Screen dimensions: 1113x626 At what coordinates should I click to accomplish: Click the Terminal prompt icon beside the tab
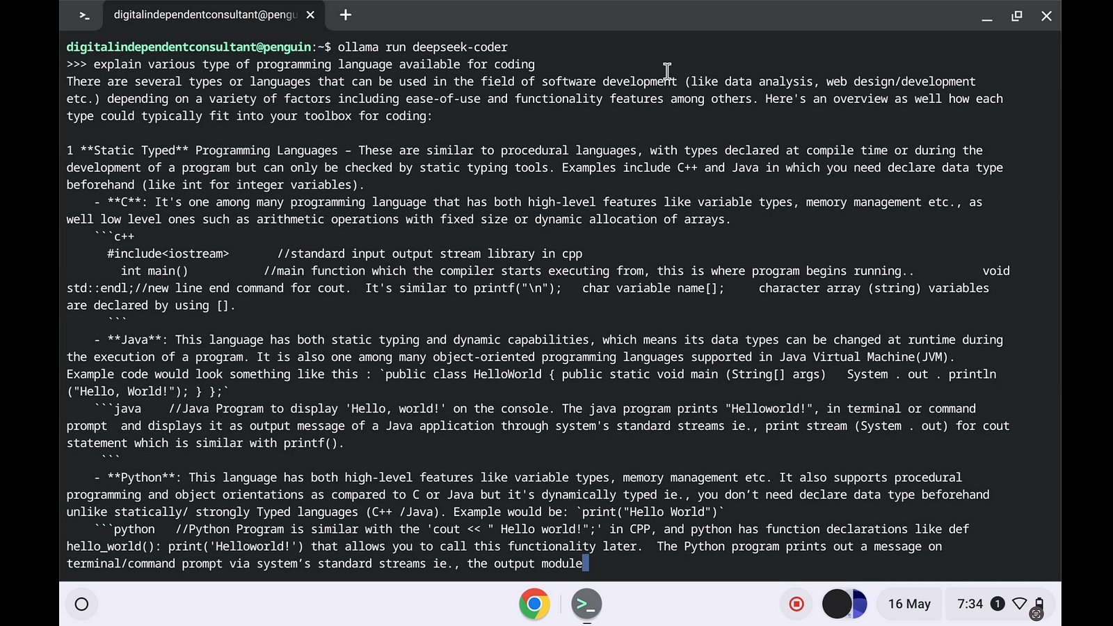click(84, 15)
